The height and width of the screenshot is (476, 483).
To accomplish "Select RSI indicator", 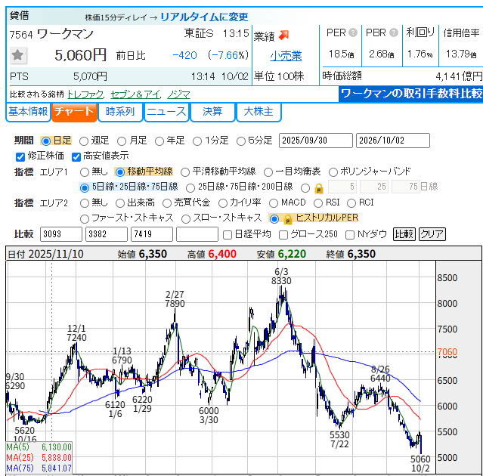I will (x=318, y=203).
